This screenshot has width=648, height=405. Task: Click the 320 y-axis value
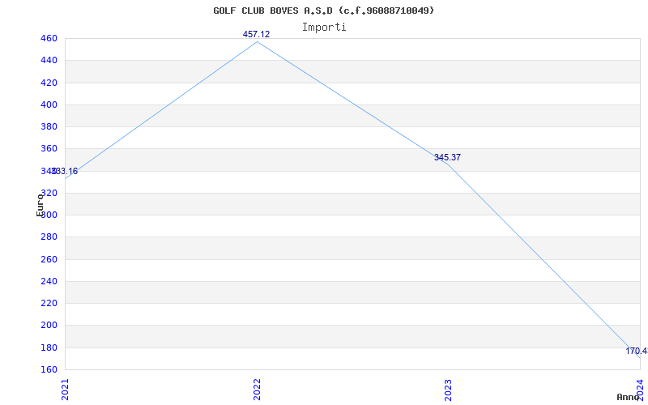tap(49, 193)
